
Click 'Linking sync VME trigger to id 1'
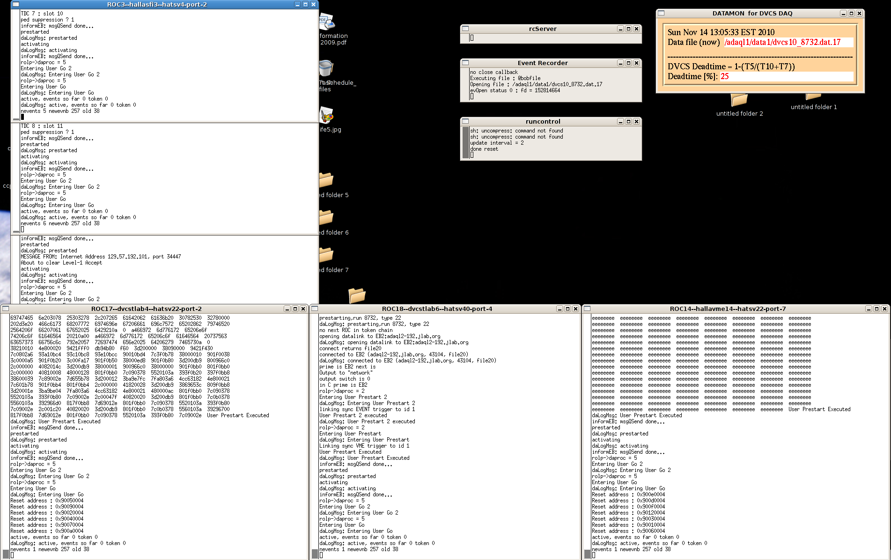pos(364,446)
